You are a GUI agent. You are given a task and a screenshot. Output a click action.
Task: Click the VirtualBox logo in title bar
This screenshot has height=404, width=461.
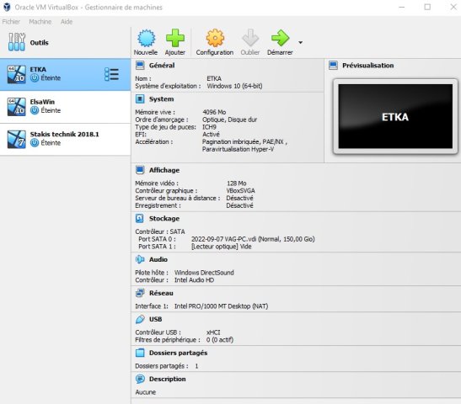[7, 7]
